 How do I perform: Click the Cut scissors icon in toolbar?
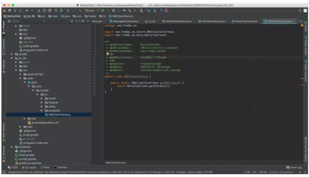tap(39, 10)
